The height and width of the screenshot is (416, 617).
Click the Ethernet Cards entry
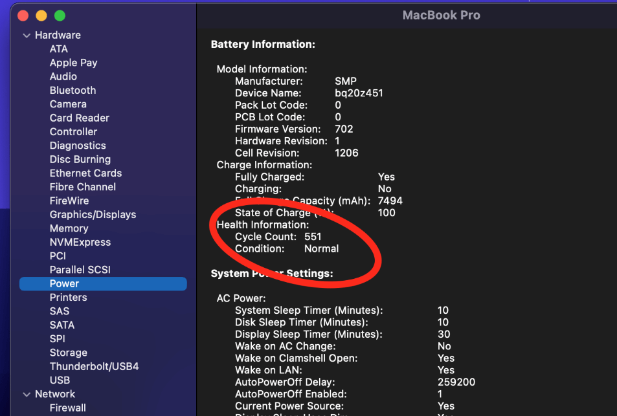click(x=85, y=173)
